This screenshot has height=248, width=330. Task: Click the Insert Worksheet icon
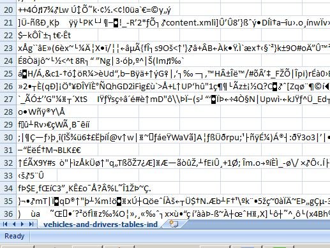tap(174, 224)
